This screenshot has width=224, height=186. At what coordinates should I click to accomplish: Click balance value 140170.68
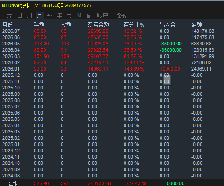click(x=202, y=31)
